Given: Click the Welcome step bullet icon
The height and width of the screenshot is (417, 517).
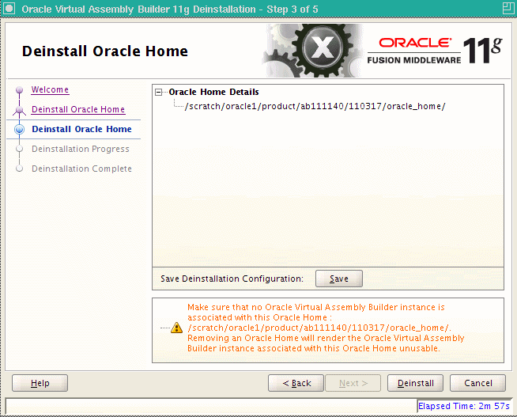Looking at the screenshot, I should 20,89.
